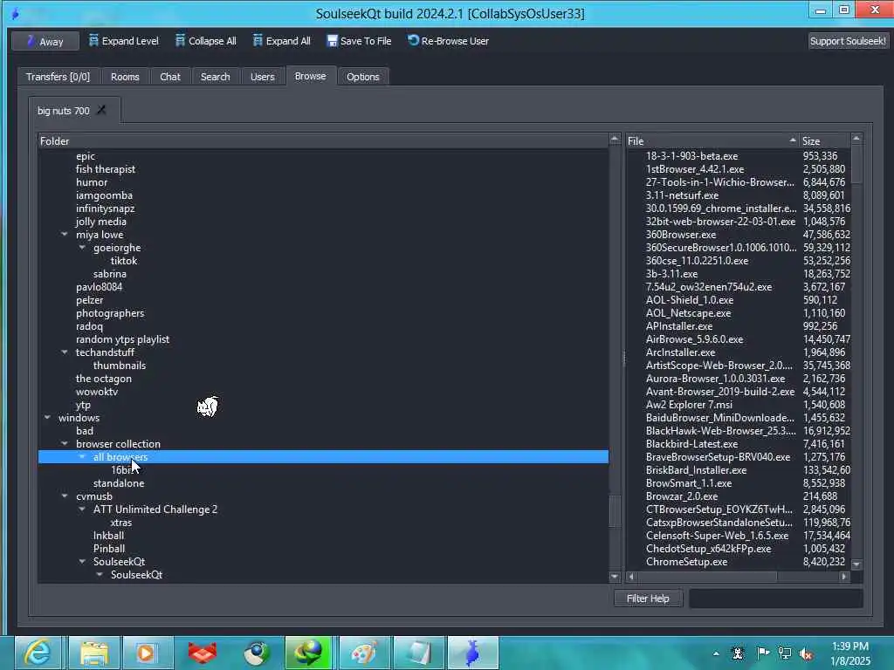This screenshot has height=670, width=894.
Task: Sort files by the Size column header
Action: (824, 140)
